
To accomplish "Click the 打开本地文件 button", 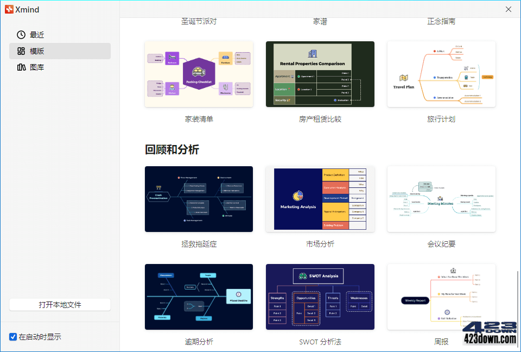I will coord(60,304).
